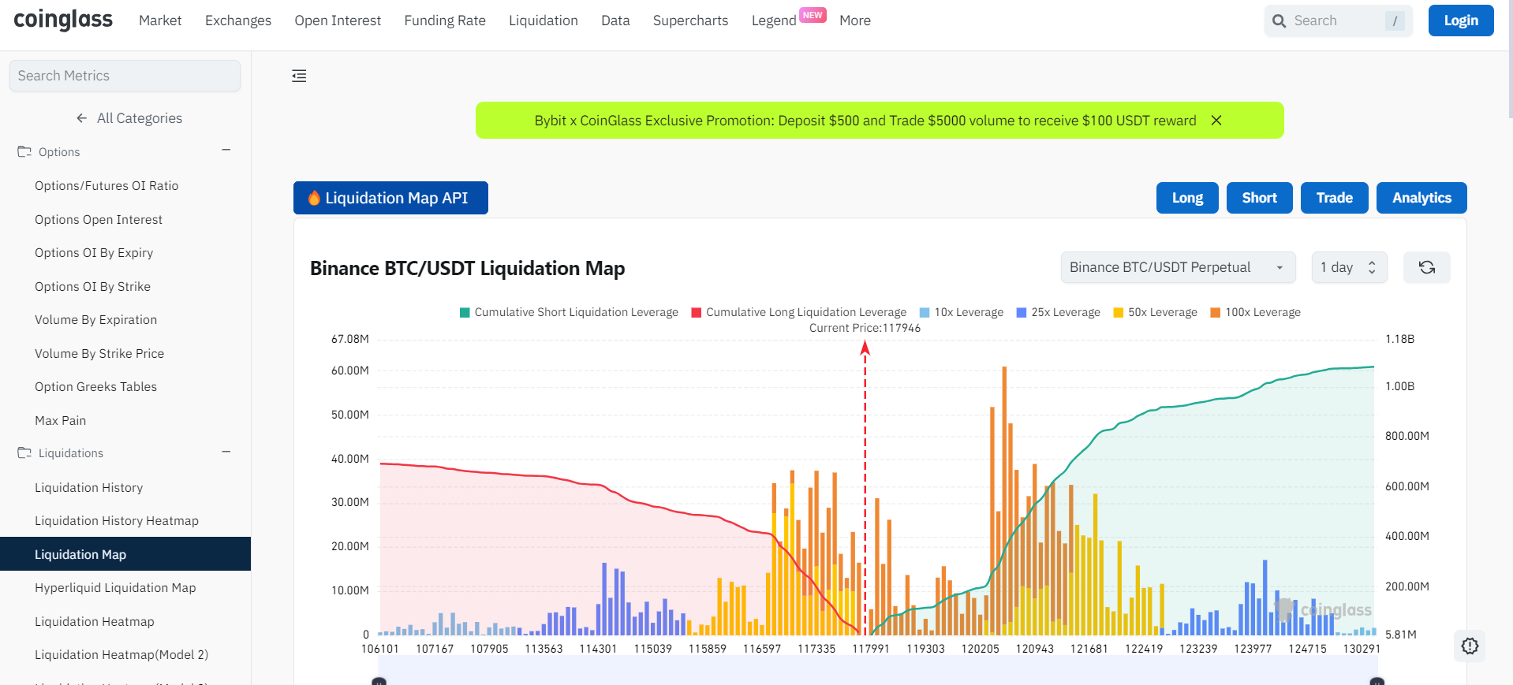
Task: Click the Options folder icon
Action: 24,151
